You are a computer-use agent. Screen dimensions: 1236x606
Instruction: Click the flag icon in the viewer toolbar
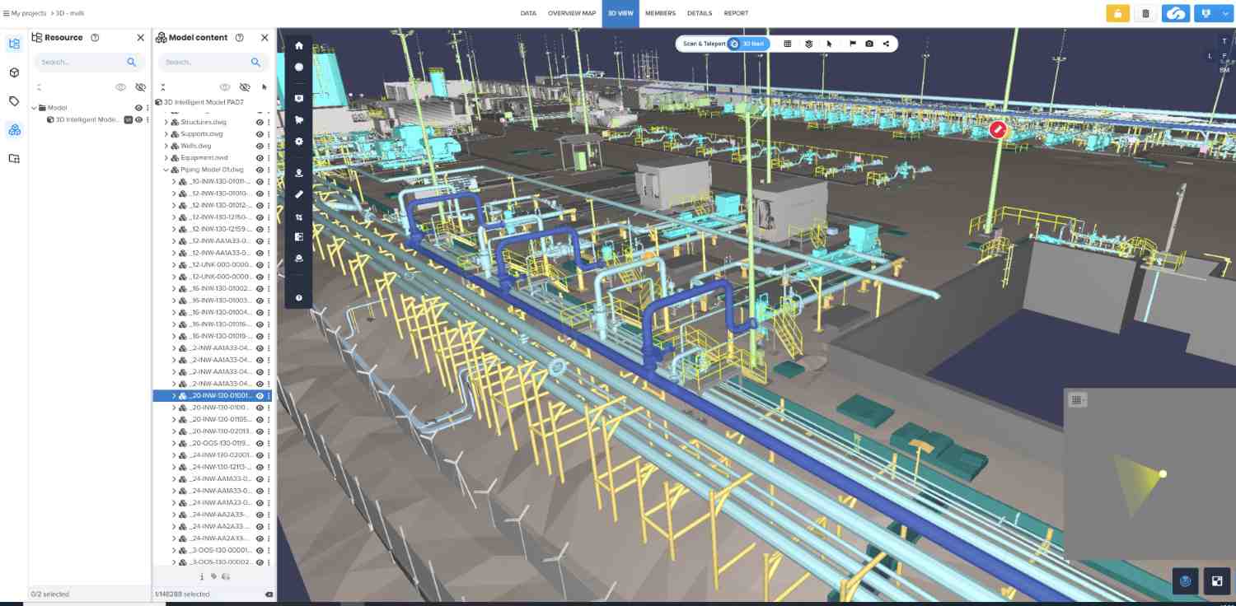point(852,44)
